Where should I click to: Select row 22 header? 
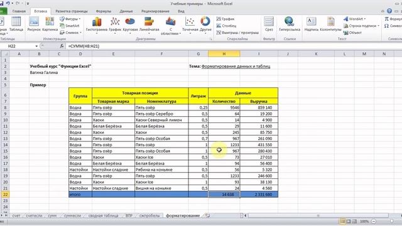coord(5,195)
